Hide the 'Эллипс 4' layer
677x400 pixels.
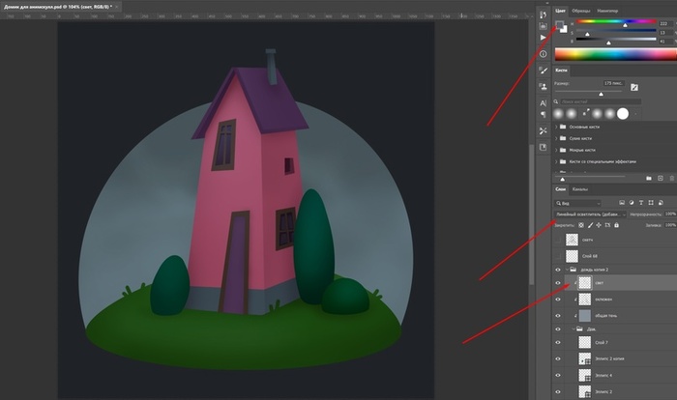558,374
